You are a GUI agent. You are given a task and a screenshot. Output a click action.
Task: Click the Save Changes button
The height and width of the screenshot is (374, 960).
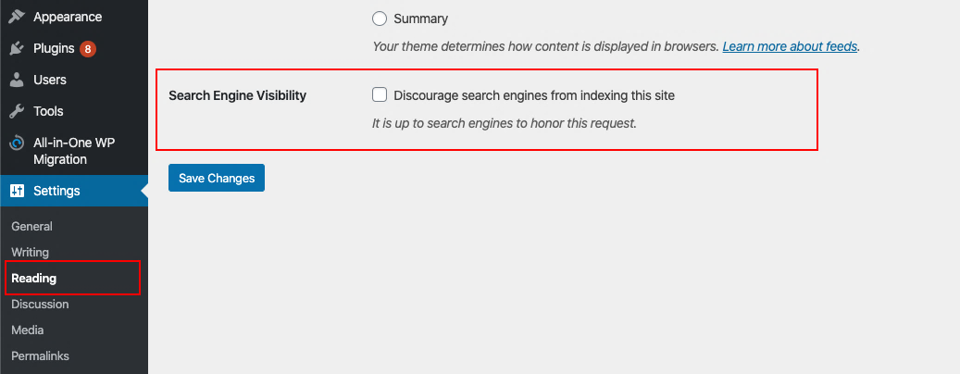click(x=217, y=178)
